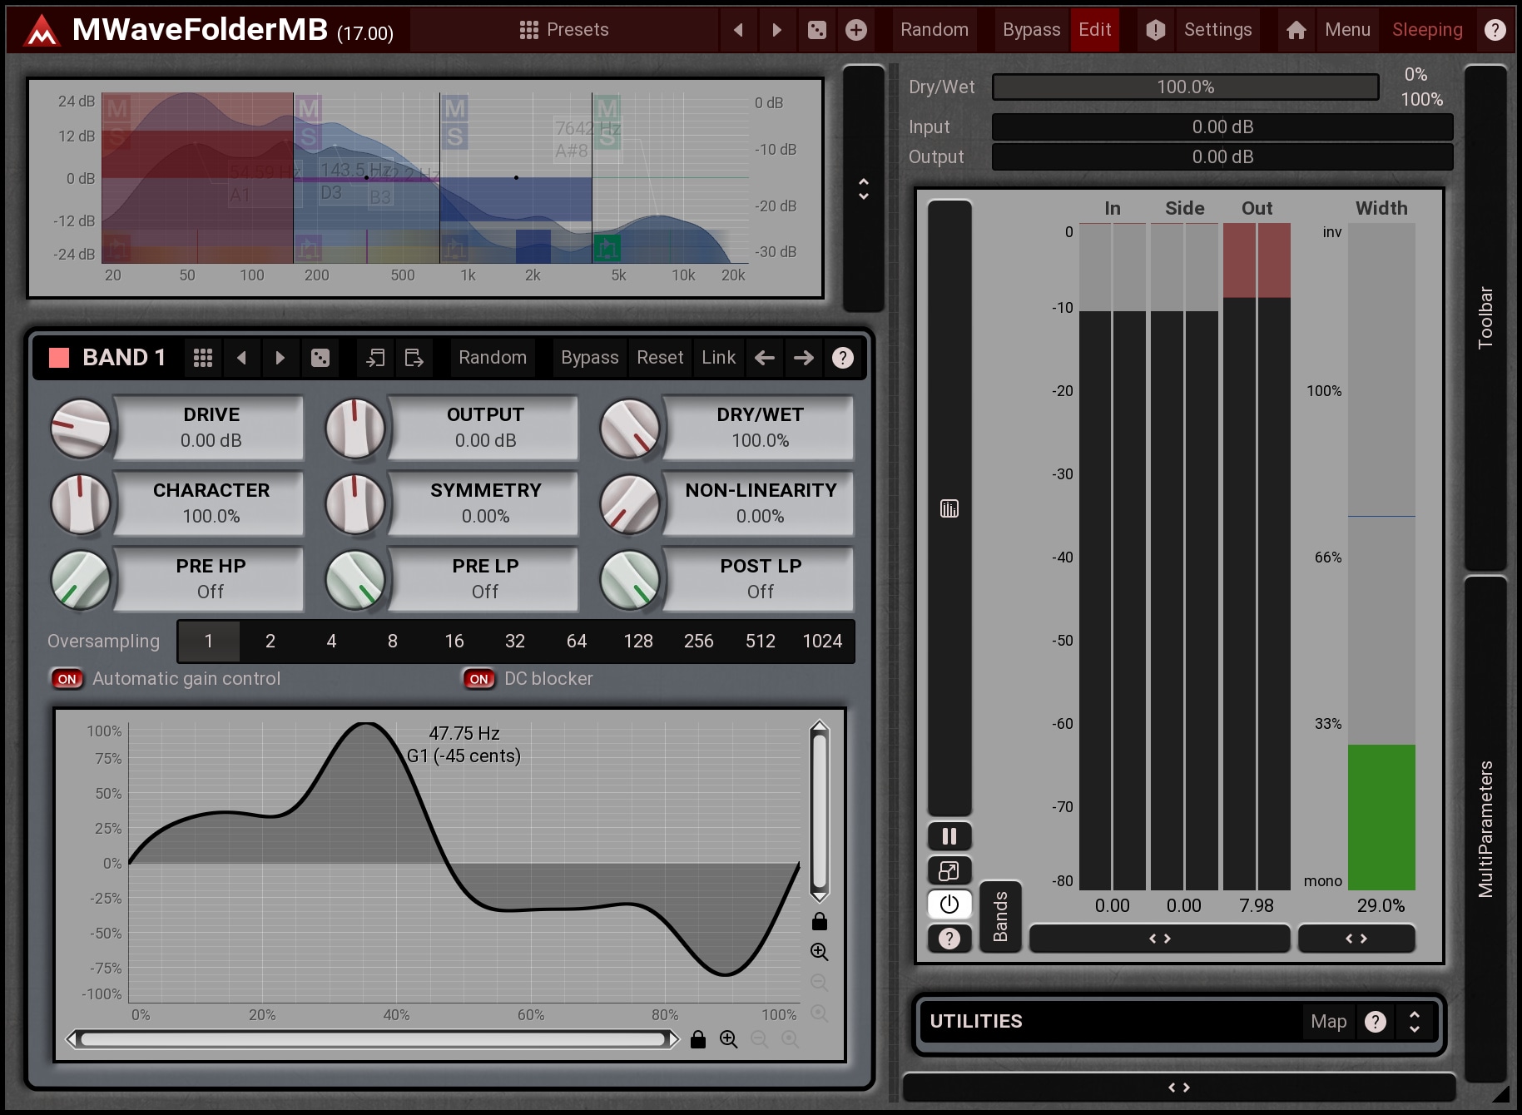Screen dimensions: 1522x1115
Task: Click the band paste icon
Action: [x=414, y=358]
